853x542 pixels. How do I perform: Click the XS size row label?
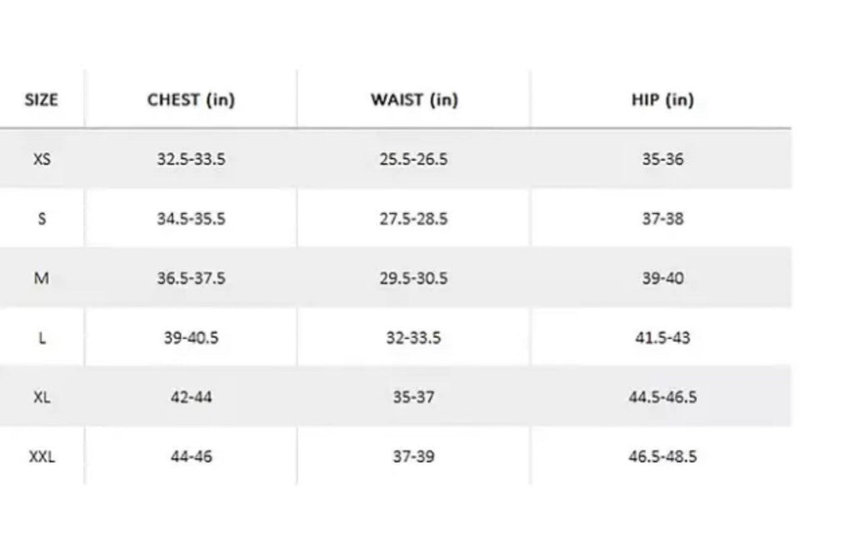(x=42, y=159)
